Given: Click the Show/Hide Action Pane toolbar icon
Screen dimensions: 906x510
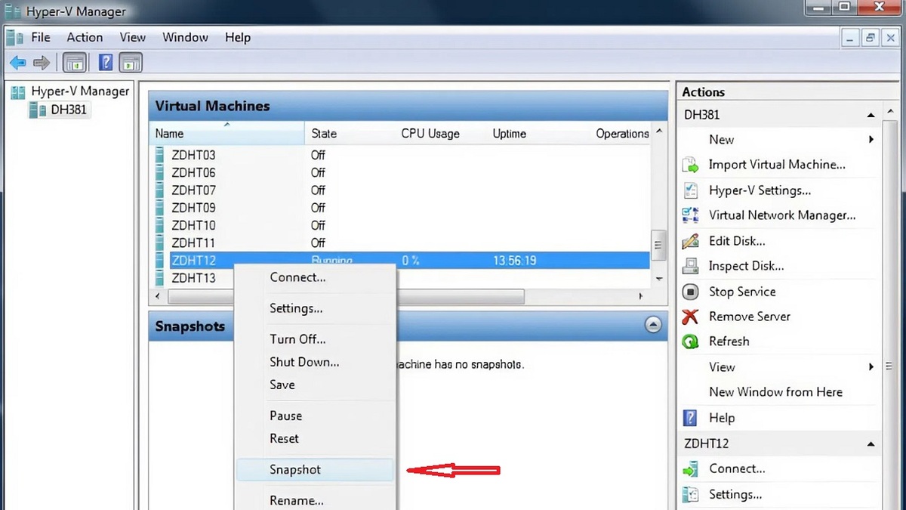Looking at the screenshot, I should pyautogui.click(x=131, y=63).
